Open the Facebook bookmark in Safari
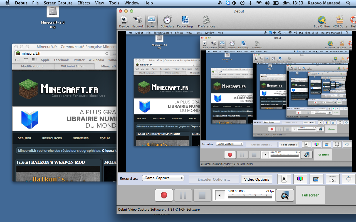The image size is (356, 222). (61, 60)
